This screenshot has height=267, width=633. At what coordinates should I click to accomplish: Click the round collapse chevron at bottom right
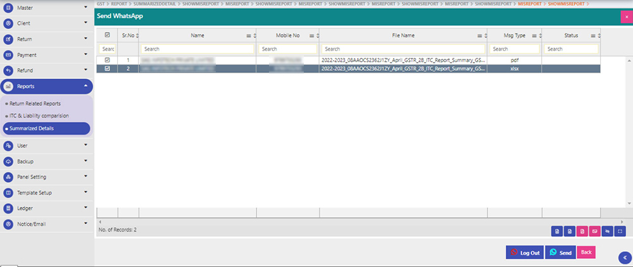point(625,256)
